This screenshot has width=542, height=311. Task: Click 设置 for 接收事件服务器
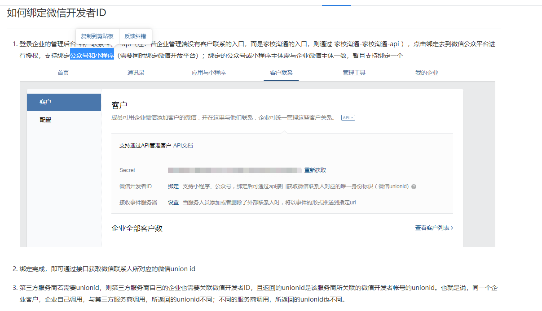click(x=173, y=203)
